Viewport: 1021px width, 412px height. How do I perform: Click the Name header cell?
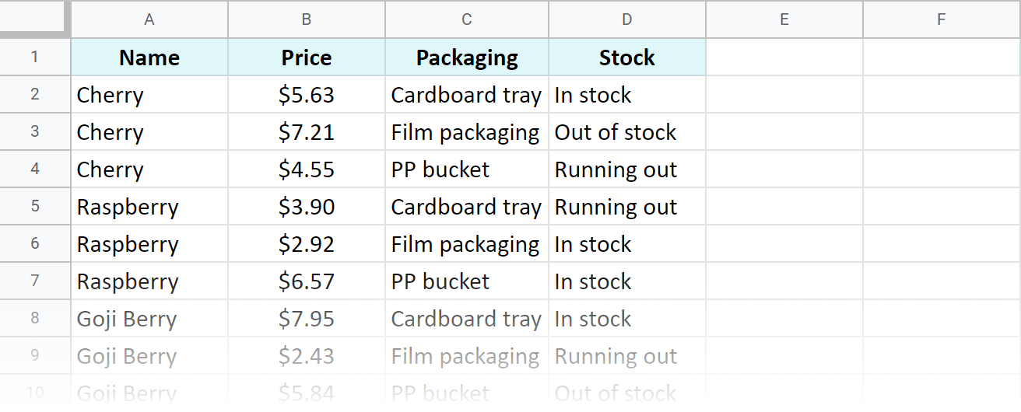click(x=149, y=58)
